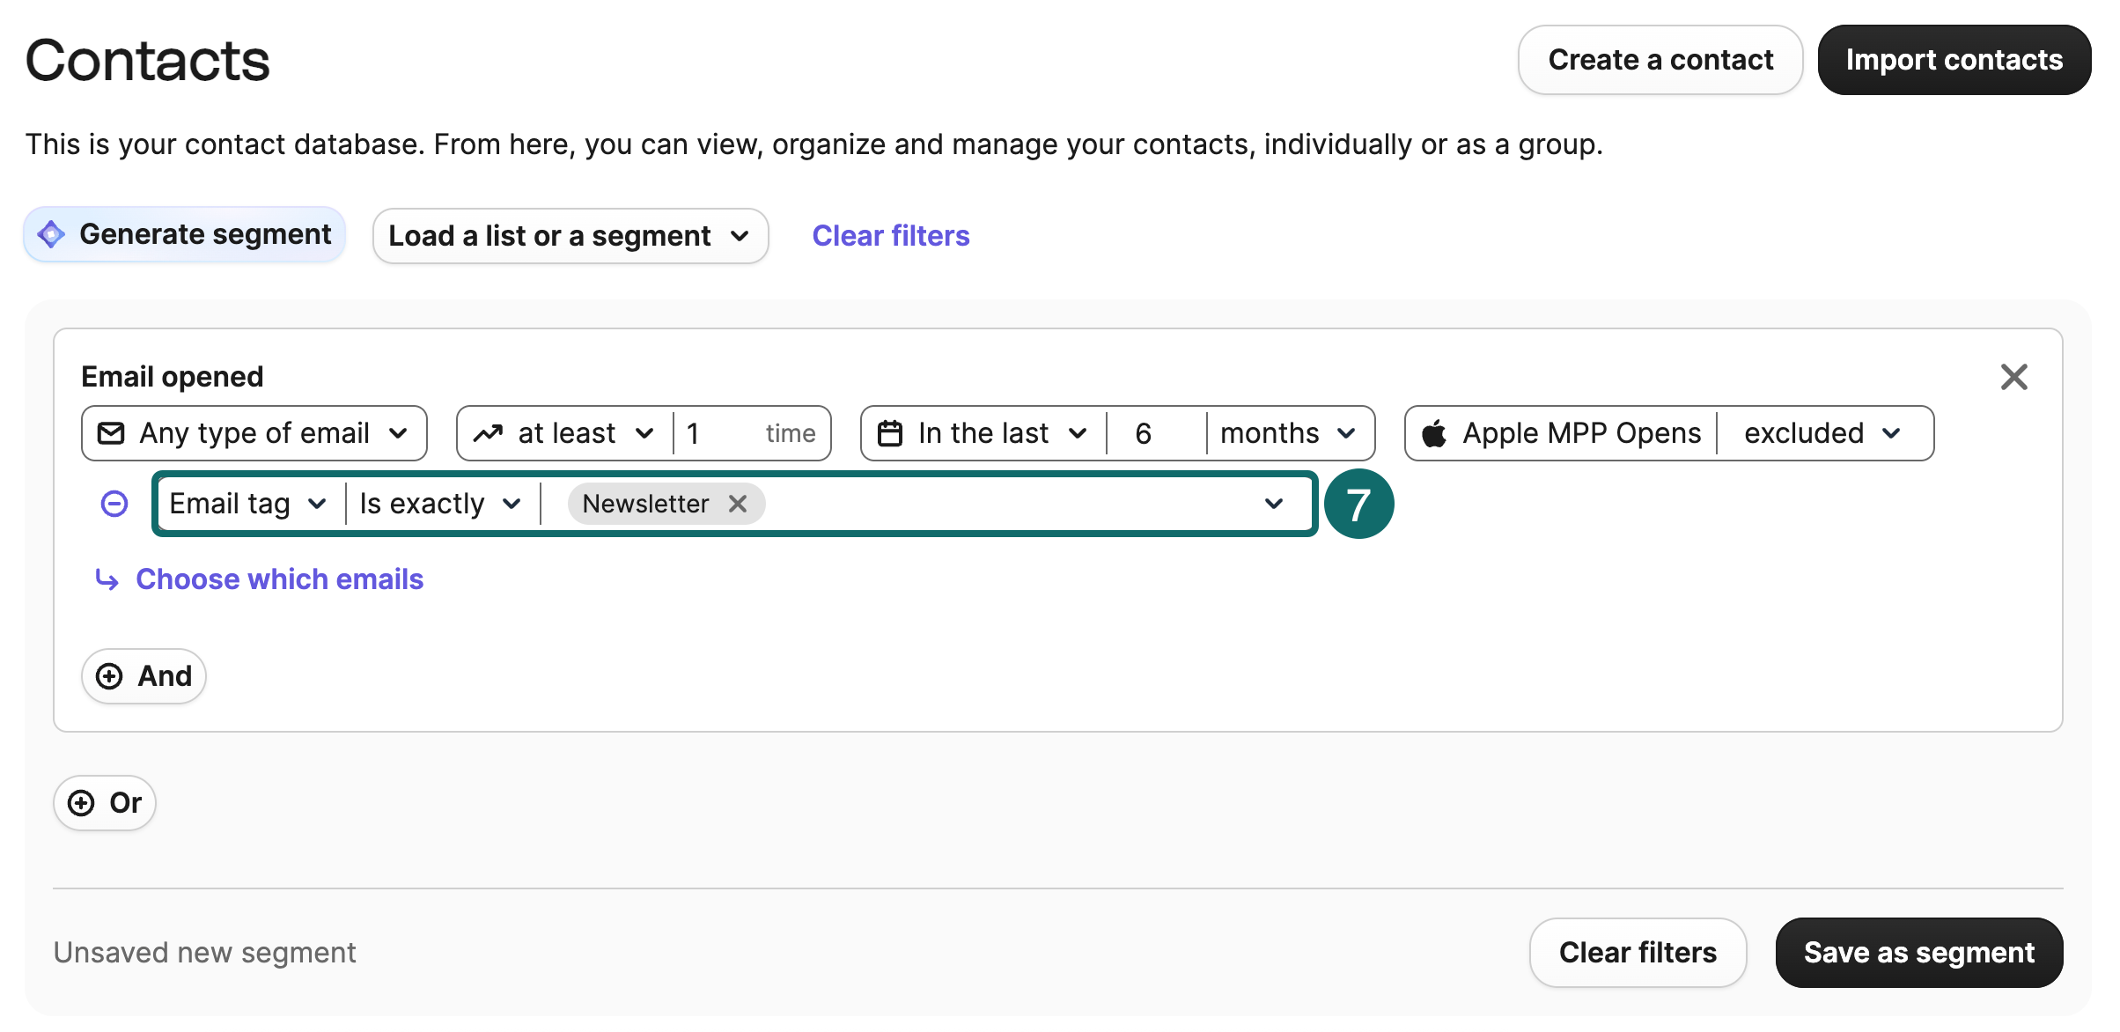
Task: Click the calendar icon in date filter
Action: point(890,433)
